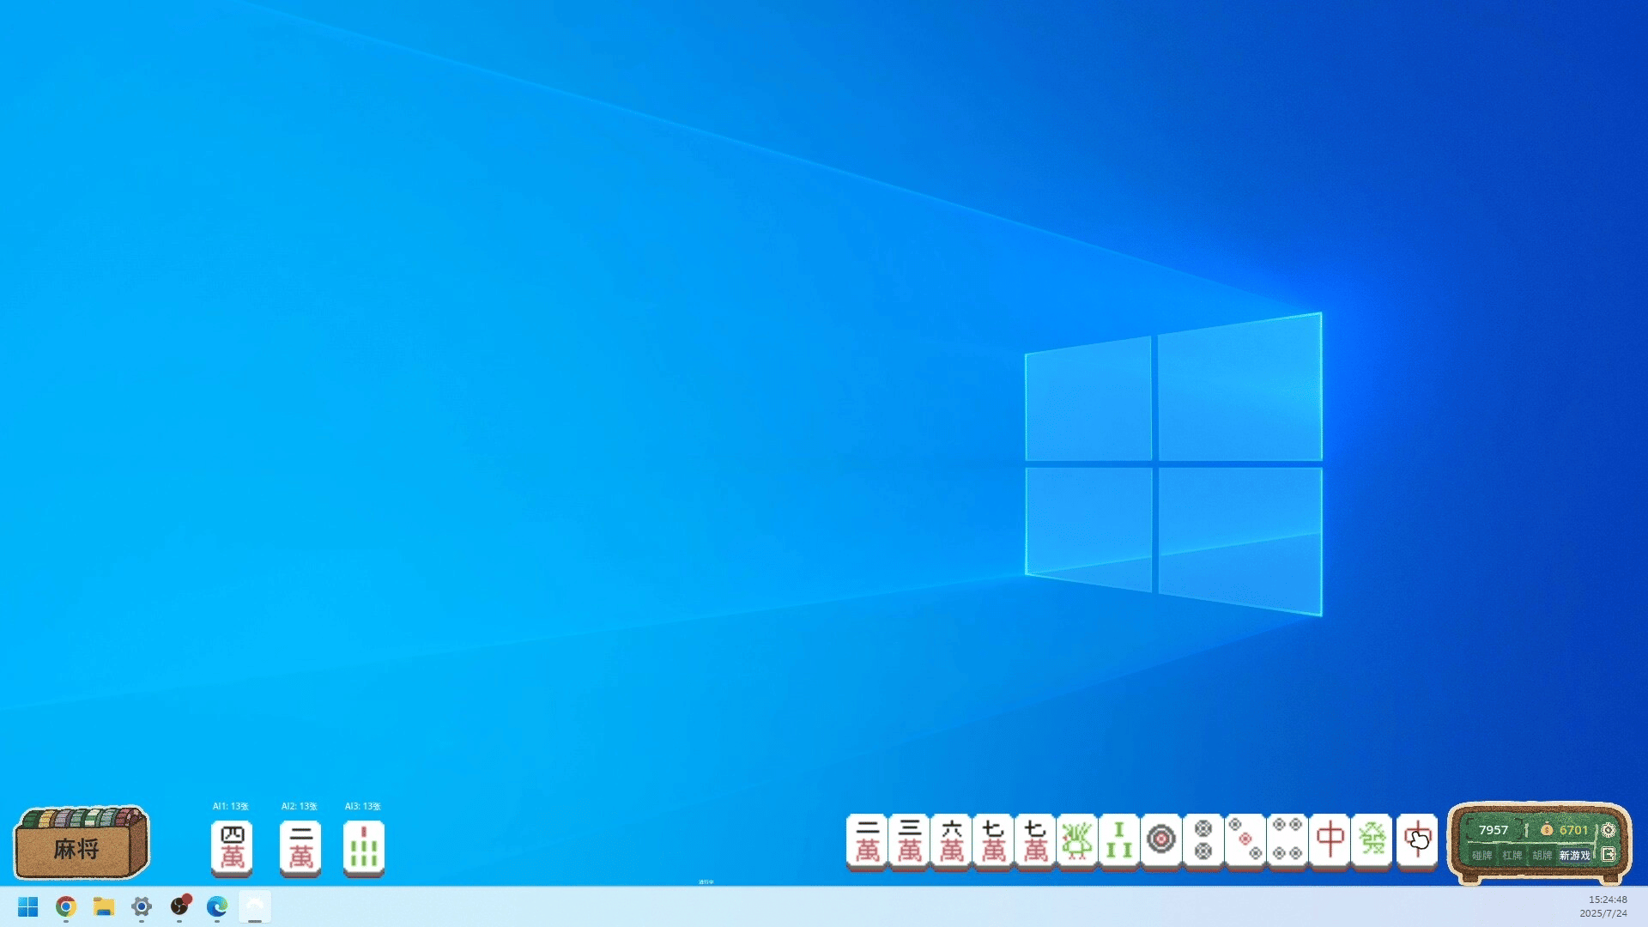The image size is (1648, 927).
Task: Click the exit game icon
Action: click(x=1609, y=855)
